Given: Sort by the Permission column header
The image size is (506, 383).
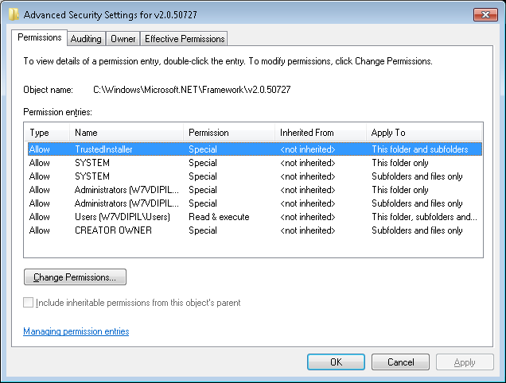Looking at the screenshot, I should [229, 133].
